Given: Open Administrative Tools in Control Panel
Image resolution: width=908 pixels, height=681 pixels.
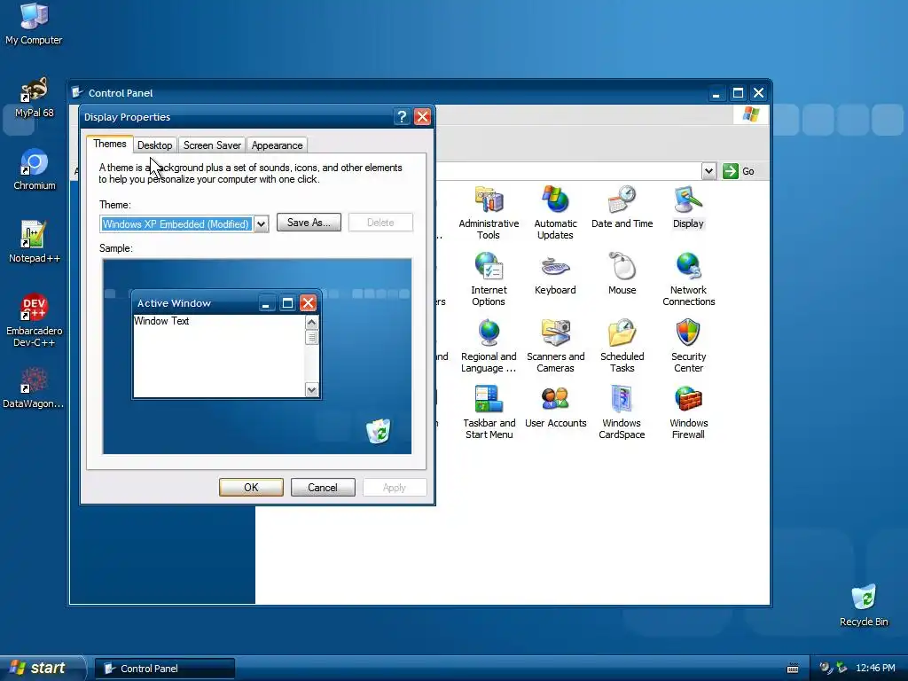Looking at the screenshot, I should coord(489,213).
